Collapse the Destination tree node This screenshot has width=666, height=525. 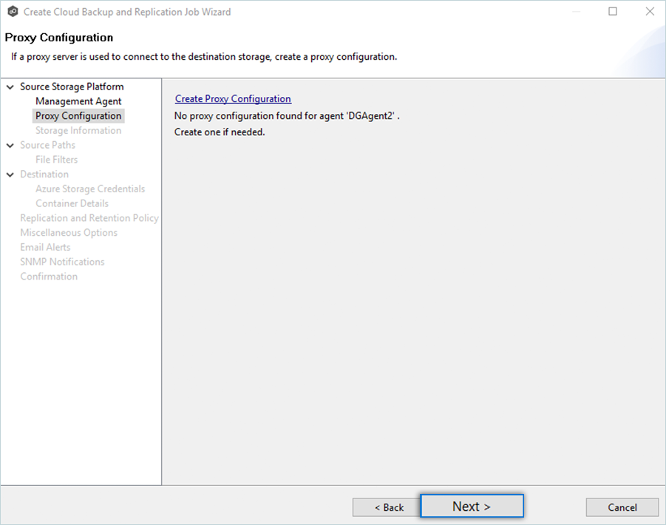tap(10, 175)
